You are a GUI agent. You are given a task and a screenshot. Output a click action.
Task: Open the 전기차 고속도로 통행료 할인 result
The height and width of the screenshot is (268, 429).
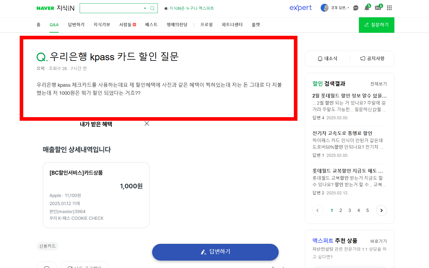[342, 133]
